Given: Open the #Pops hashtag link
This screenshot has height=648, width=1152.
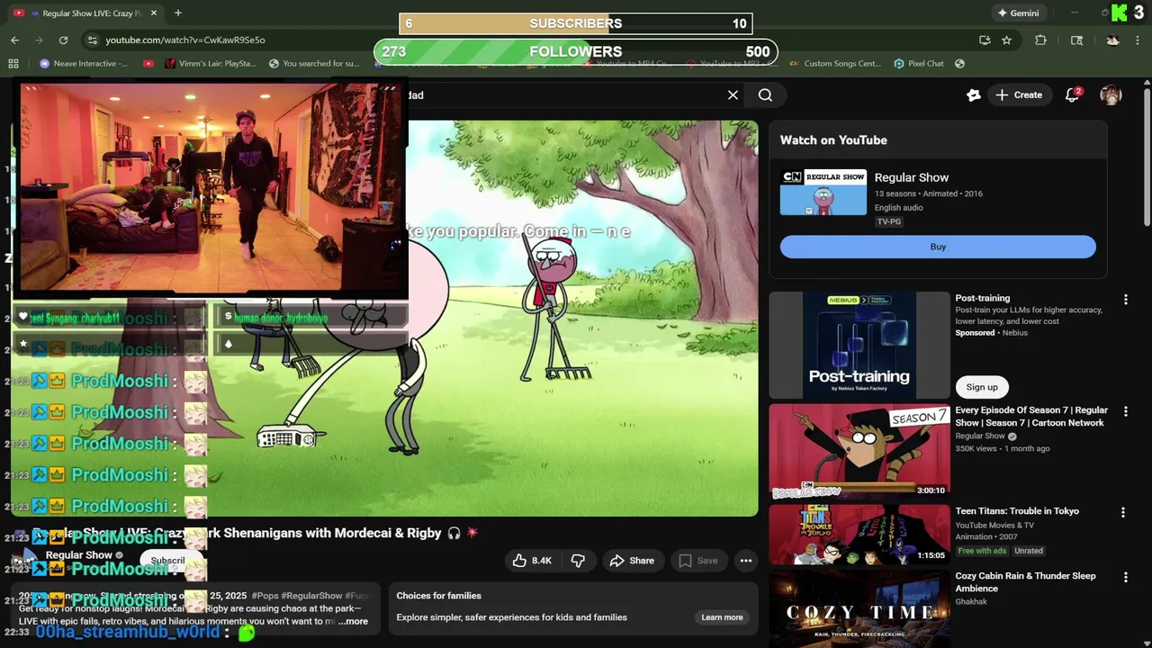Looking at the screenshot, I should point(265,596).
